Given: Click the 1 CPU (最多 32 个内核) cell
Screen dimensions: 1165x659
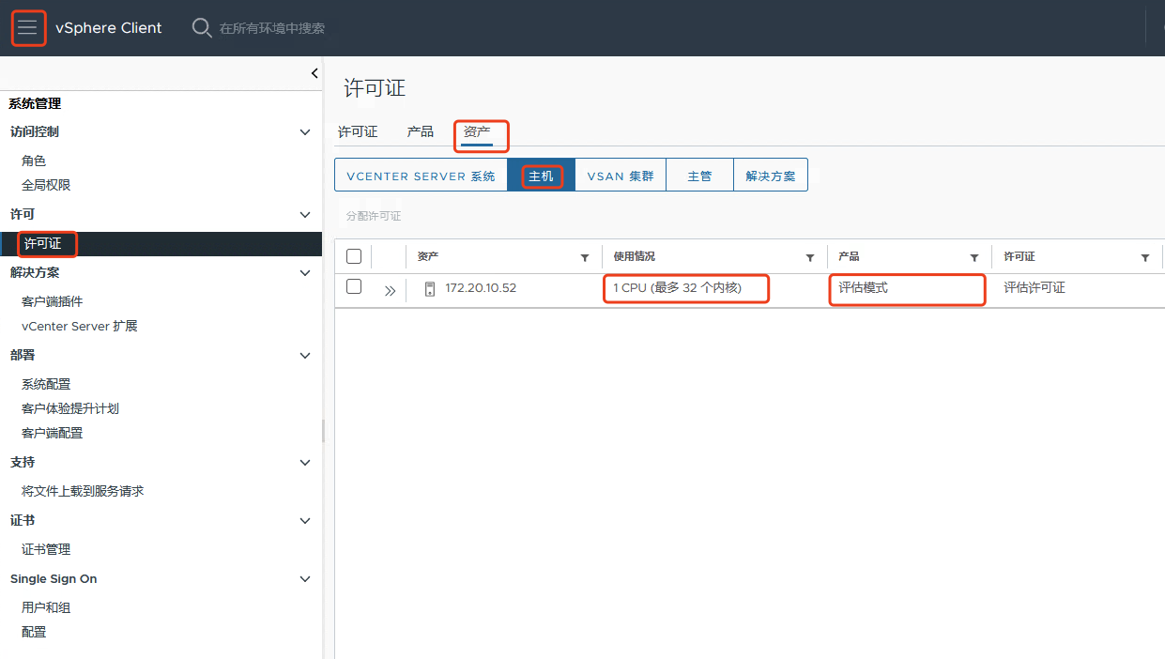Looking at the screenshot, I should tap(678, 288).
